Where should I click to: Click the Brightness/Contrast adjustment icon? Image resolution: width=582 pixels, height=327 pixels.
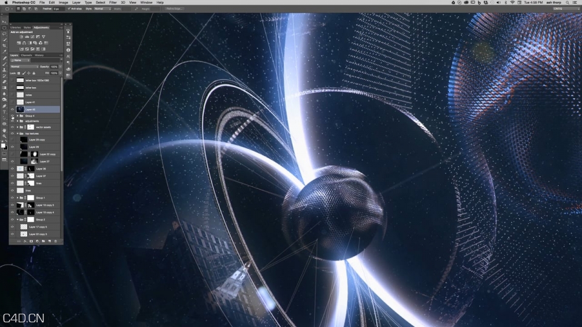pyautogui.click(x=22, y=37)
